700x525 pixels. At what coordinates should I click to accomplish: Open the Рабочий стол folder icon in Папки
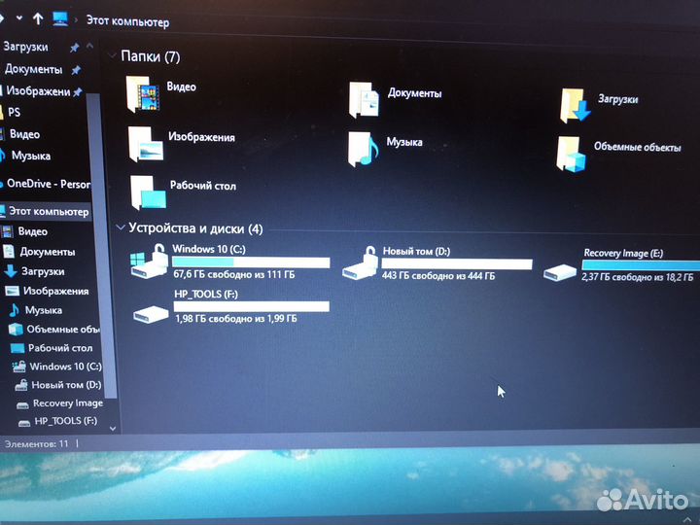[148, 192]
